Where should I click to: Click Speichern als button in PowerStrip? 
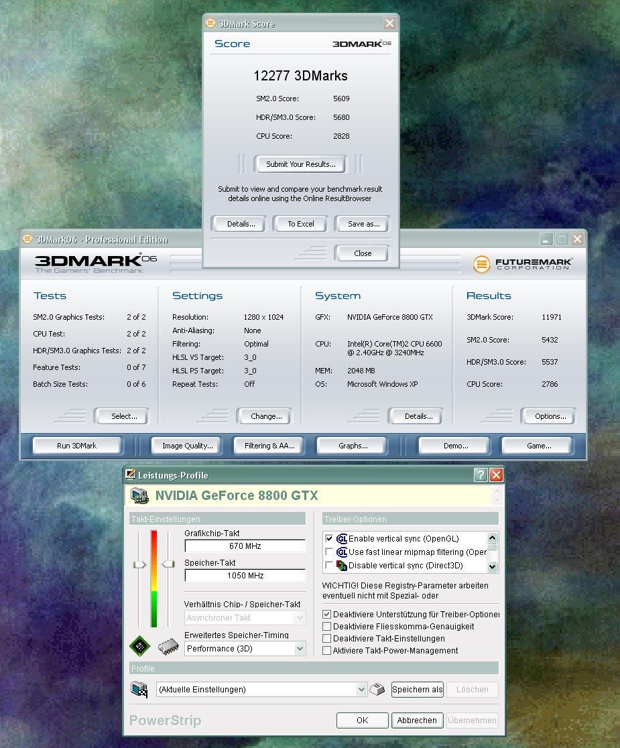click(x=418, y=689)
